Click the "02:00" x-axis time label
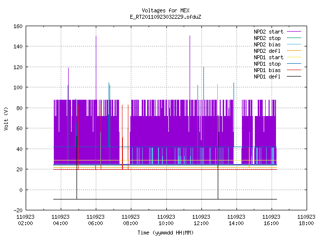 tap(25, 223)
